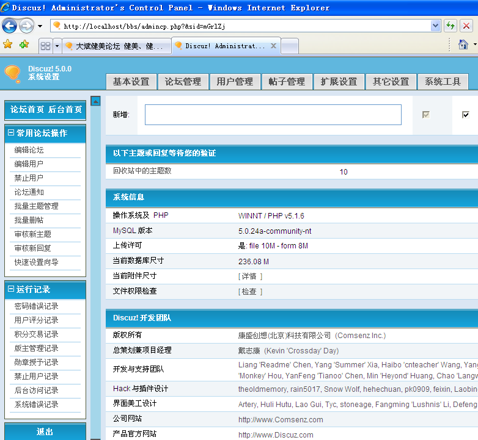Screen dimensions: 478x440
Task: Click the Discuz! speech bubble logo
Action: (12, 74)
